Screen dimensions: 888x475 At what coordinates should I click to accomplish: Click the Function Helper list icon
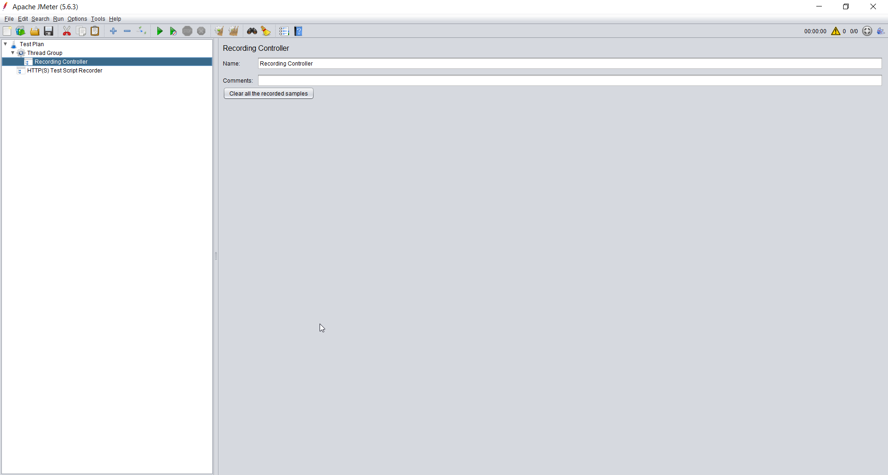[284, 31]
